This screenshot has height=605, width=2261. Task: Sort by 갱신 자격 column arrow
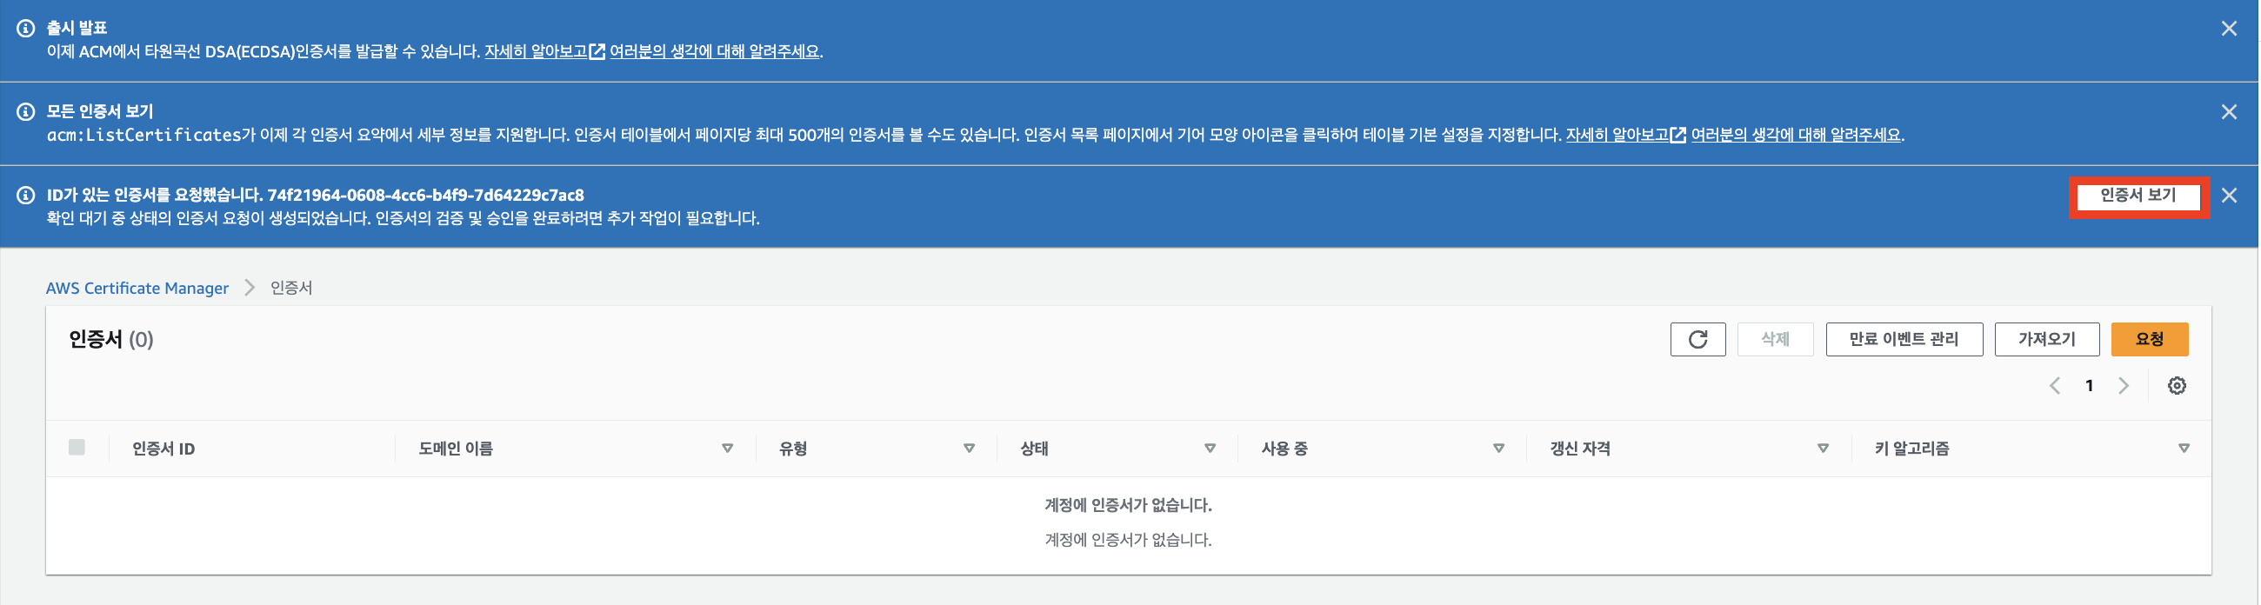coord(1824,449)
